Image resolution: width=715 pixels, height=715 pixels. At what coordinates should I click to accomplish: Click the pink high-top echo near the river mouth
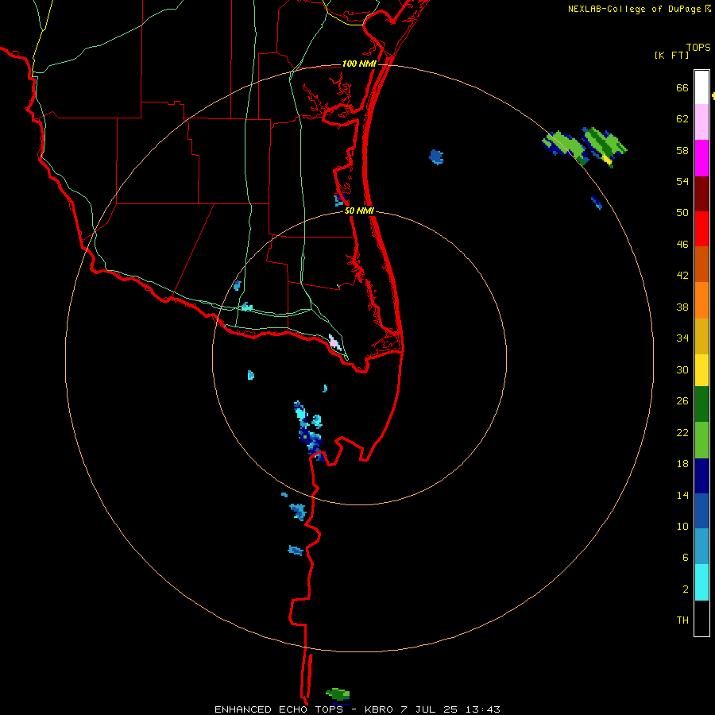334,342
